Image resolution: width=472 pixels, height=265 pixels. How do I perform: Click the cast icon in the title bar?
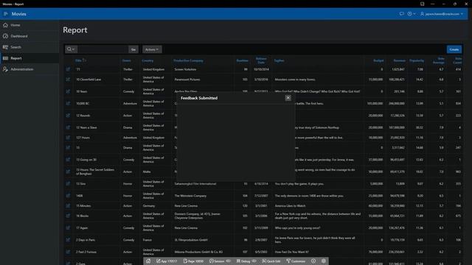423,4
